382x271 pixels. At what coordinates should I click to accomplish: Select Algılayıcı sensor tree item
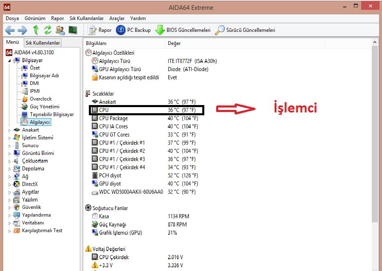pyautogui.click(x=36, y=122)
